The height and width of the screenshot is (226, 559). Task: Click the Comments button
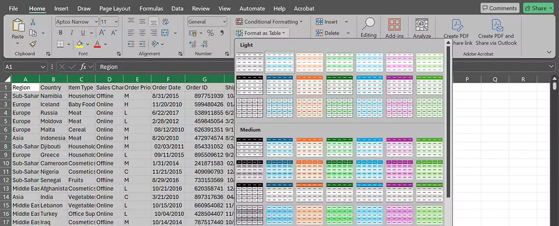499,8
